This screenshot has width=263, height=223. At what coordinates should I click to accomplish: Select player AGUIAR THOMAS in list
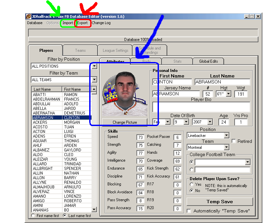[61, 141]
